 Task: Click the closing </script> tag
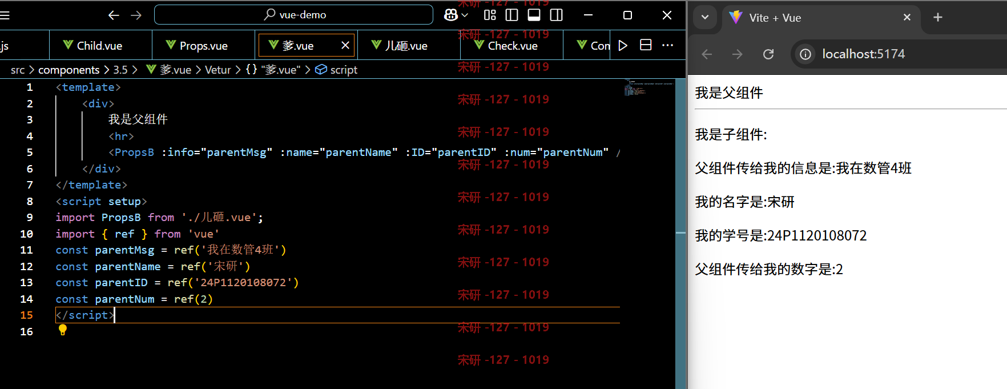point(85,315)
